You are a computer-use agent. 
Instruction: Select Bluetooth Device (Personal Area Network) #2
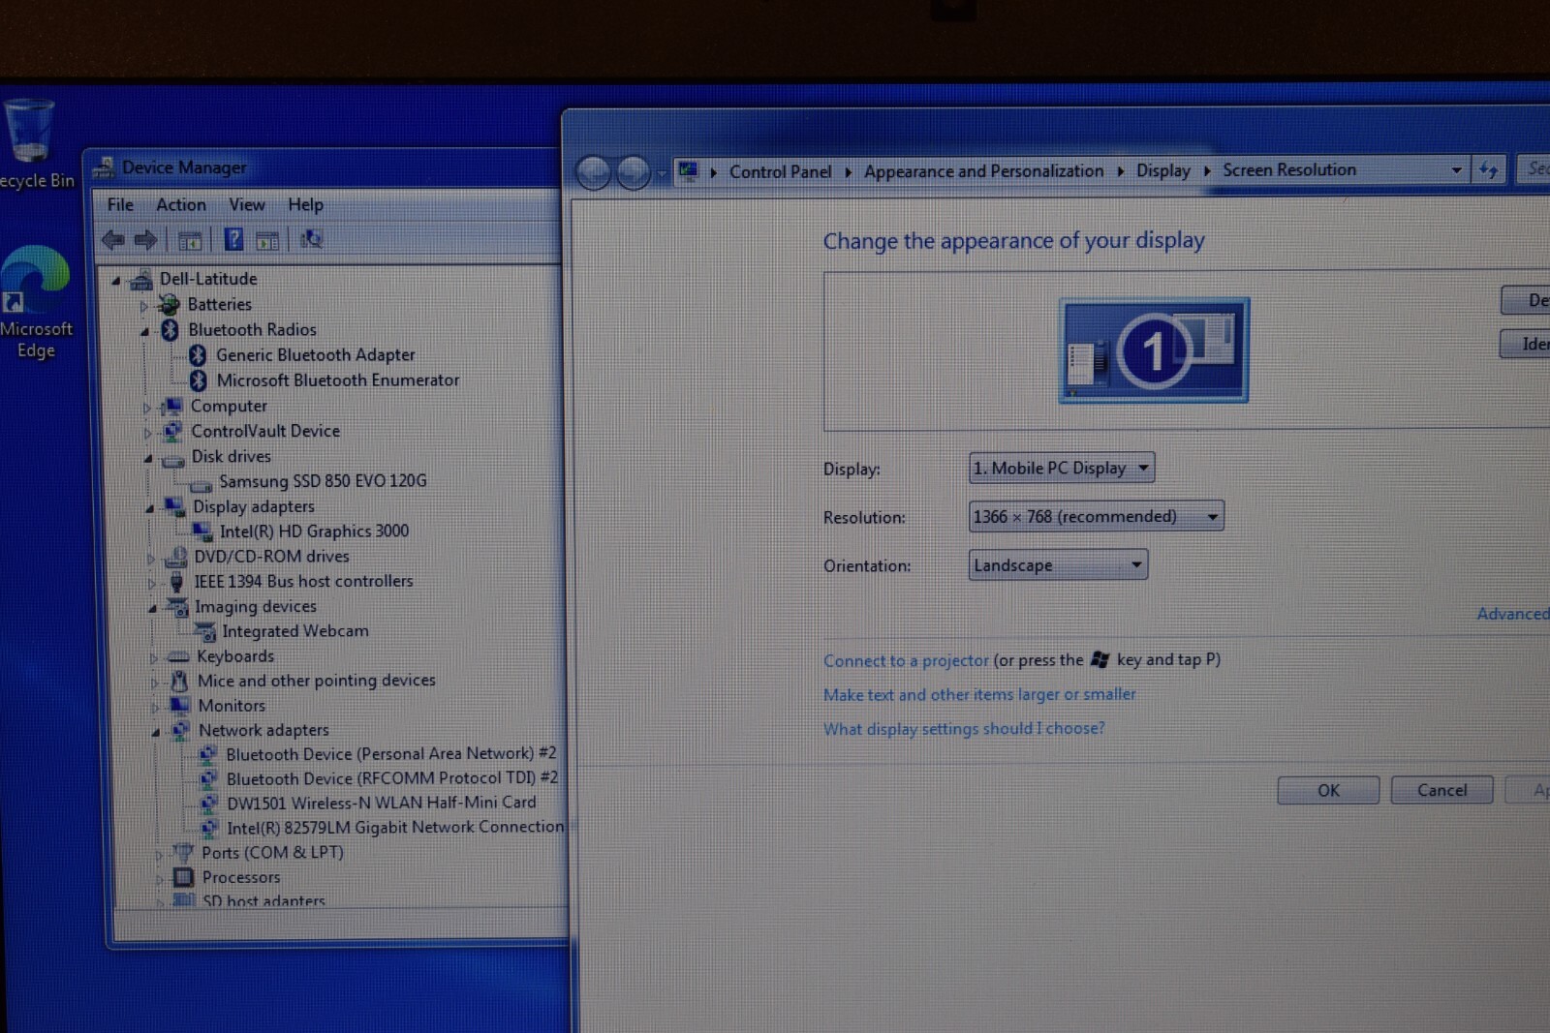point(391,753)
